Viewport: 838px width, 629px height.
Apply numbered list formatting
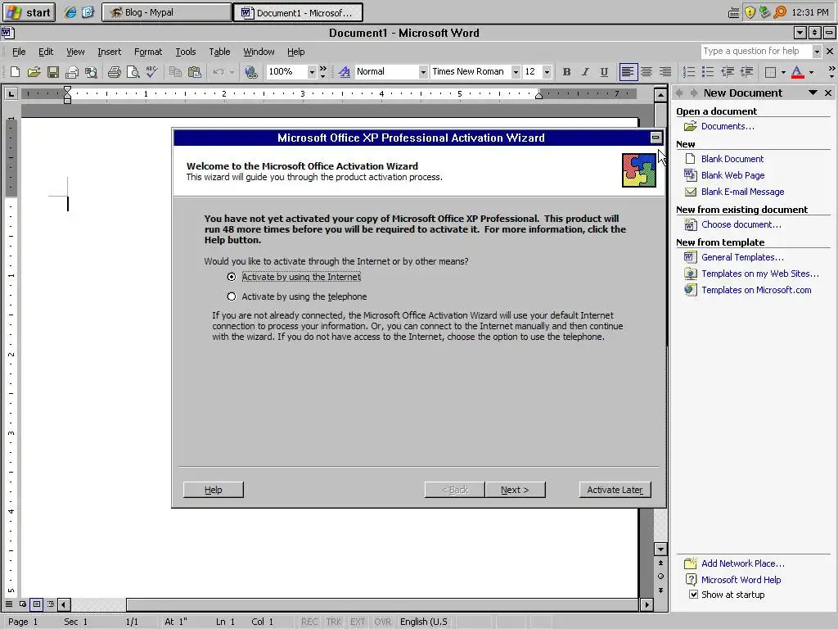click(x=689, y=72)
